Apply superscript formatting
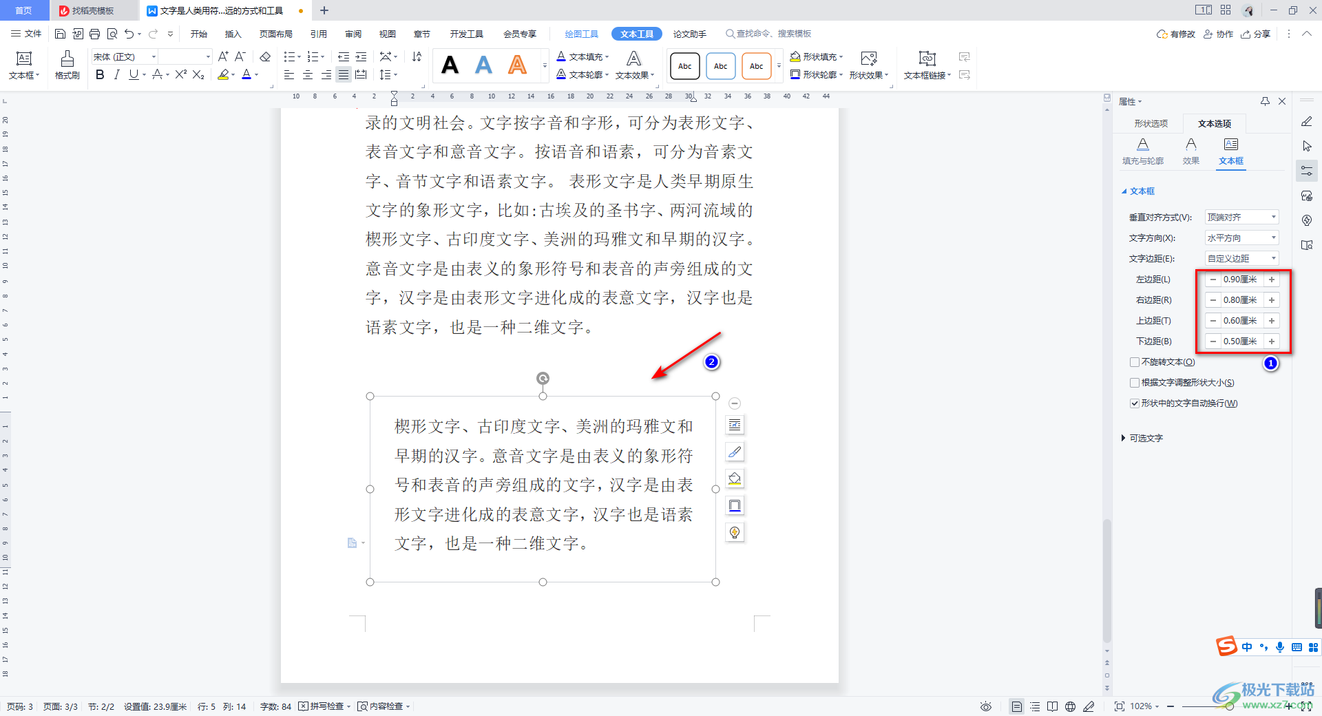Screen dimensions: 1322x716 (x=180, y=74)
